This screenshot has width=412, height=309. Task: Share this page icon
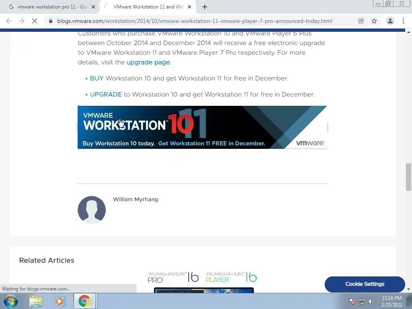tap(361, 21)
